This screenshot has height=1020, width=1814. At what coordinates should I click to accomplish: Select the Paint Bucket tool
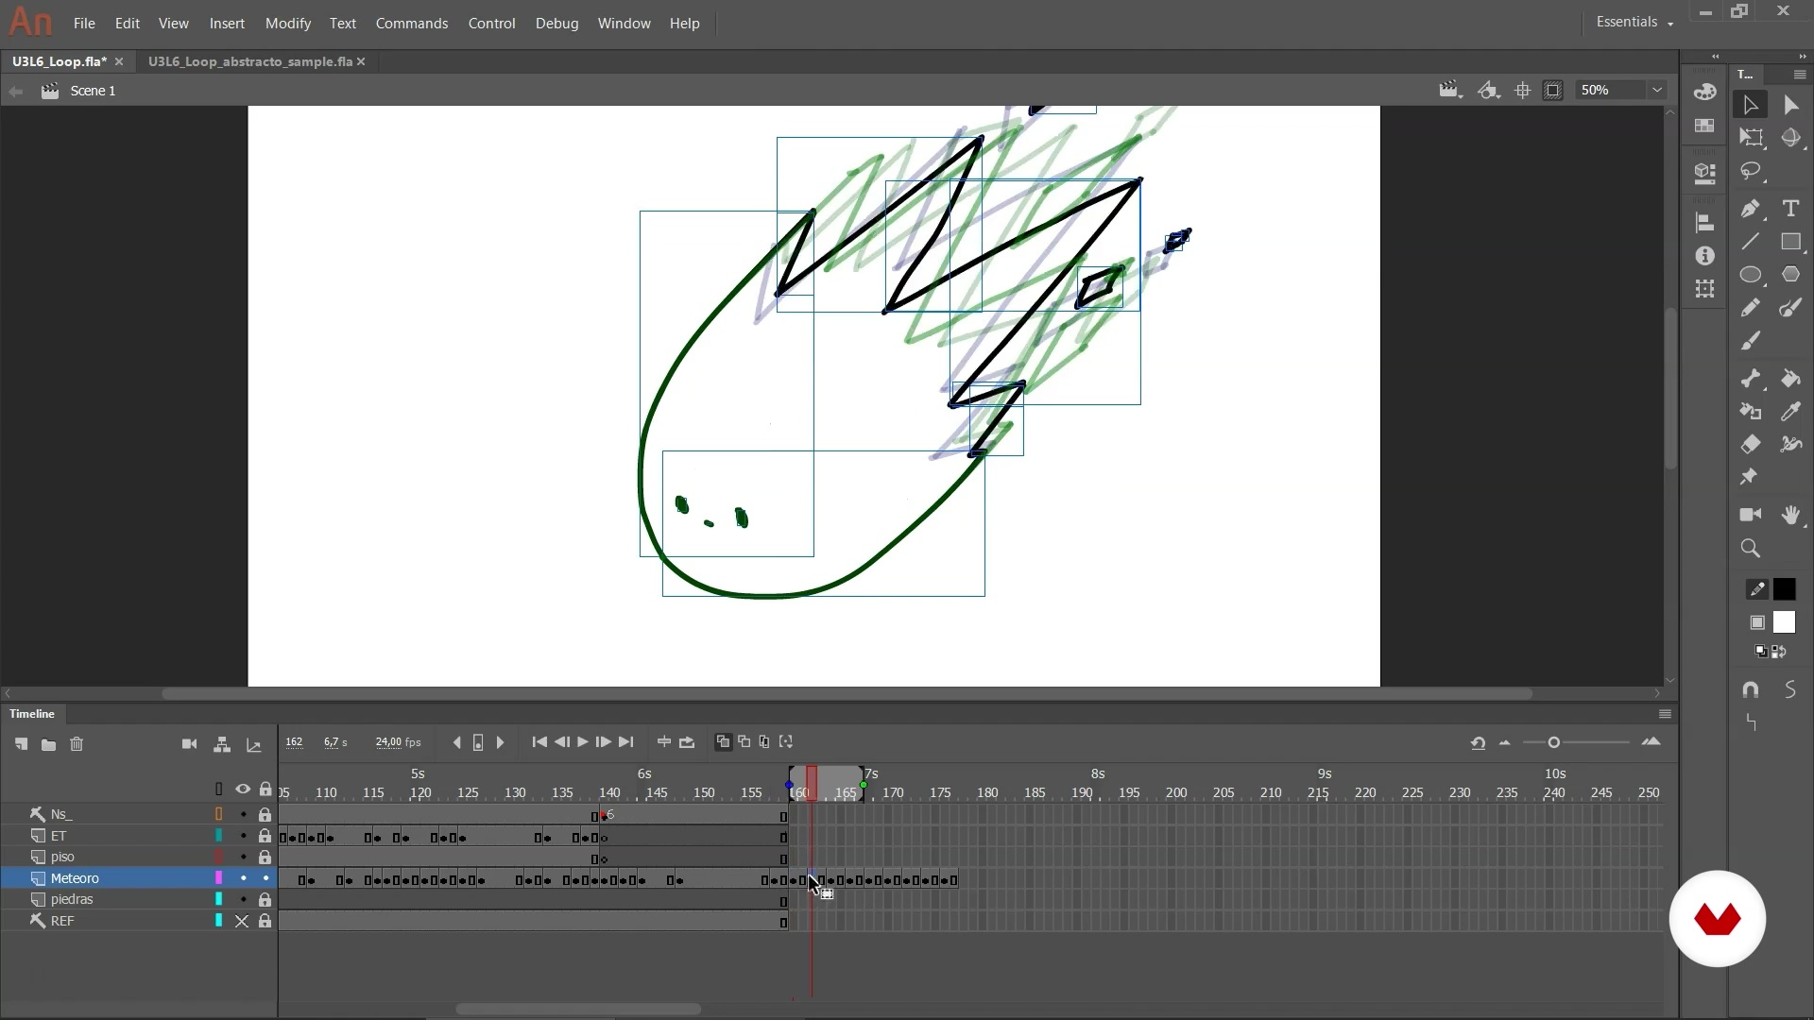pos(1790,379)
